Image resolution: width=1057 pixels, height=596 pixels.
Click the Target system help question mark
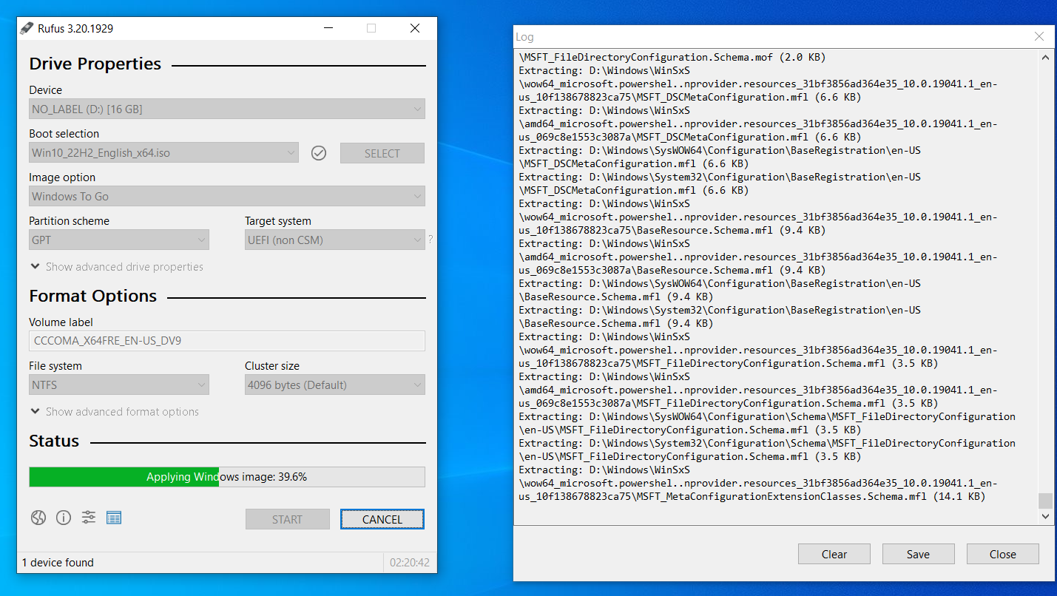click(x=430, y=239)
